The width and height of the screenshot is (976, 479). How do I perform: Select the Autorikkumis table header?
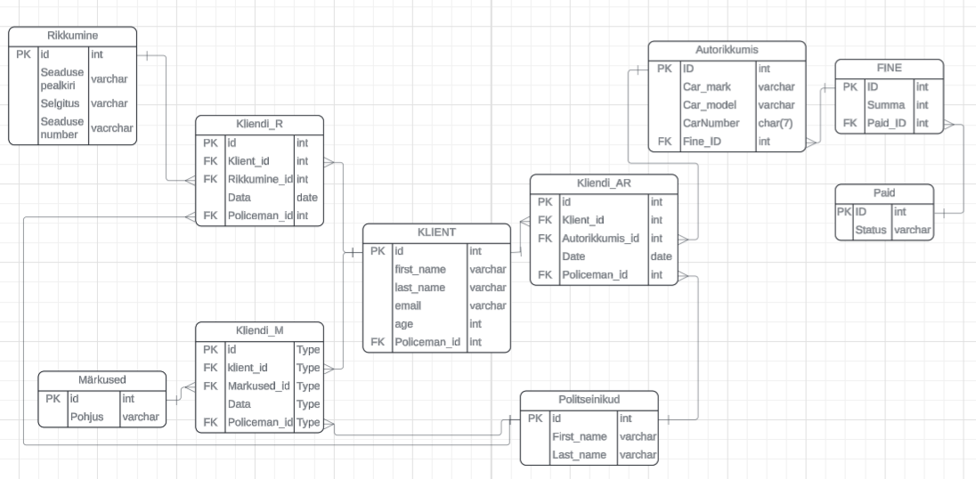726,50
